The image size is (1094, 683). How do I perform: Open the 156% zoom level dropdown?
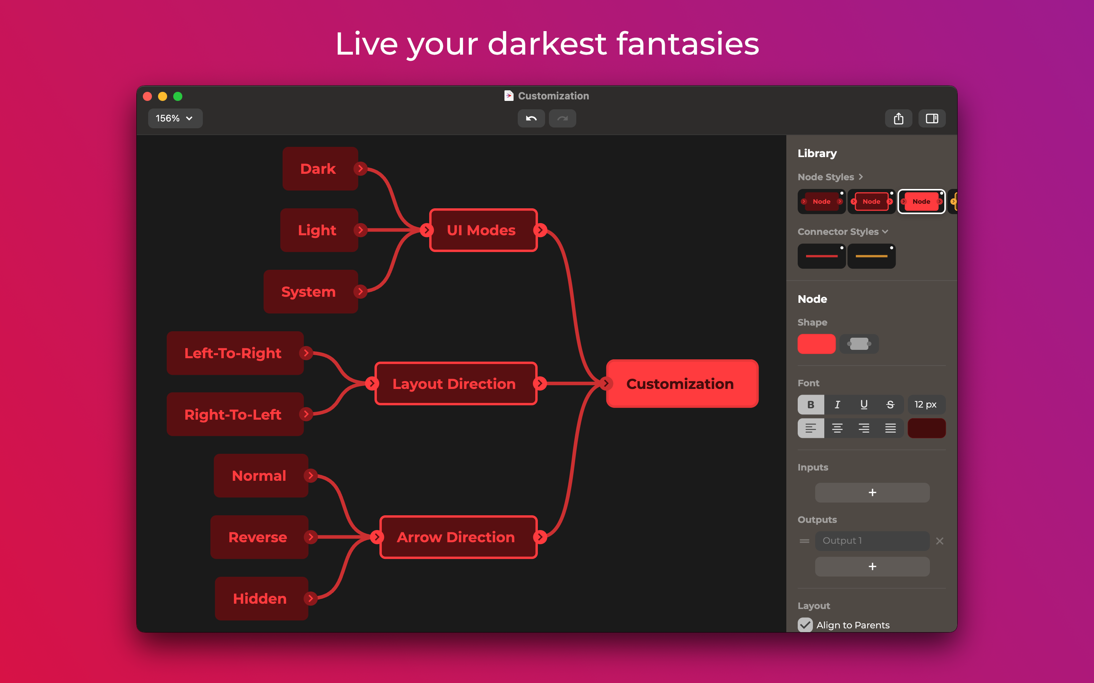(175, 118)
